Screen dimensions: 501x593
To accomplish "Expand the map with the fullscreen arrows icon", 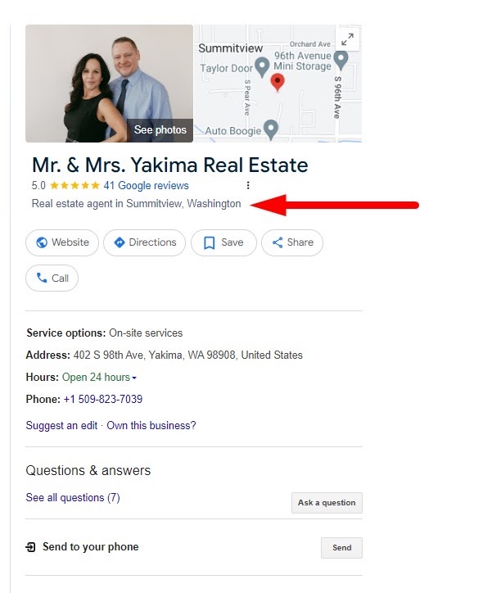I will [x=347, y=39].
